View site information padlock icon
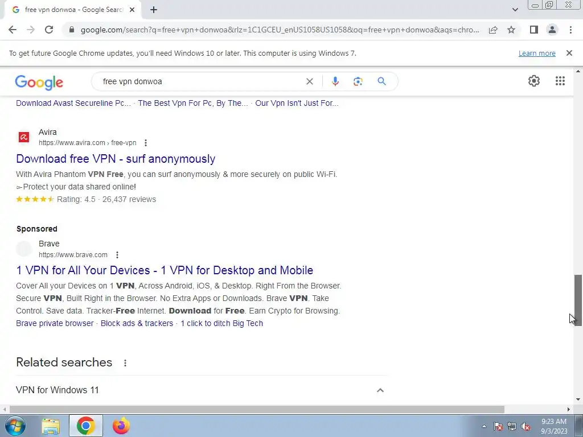The width and height of the screenshot is (583, 437). click(x=72, y=30)
